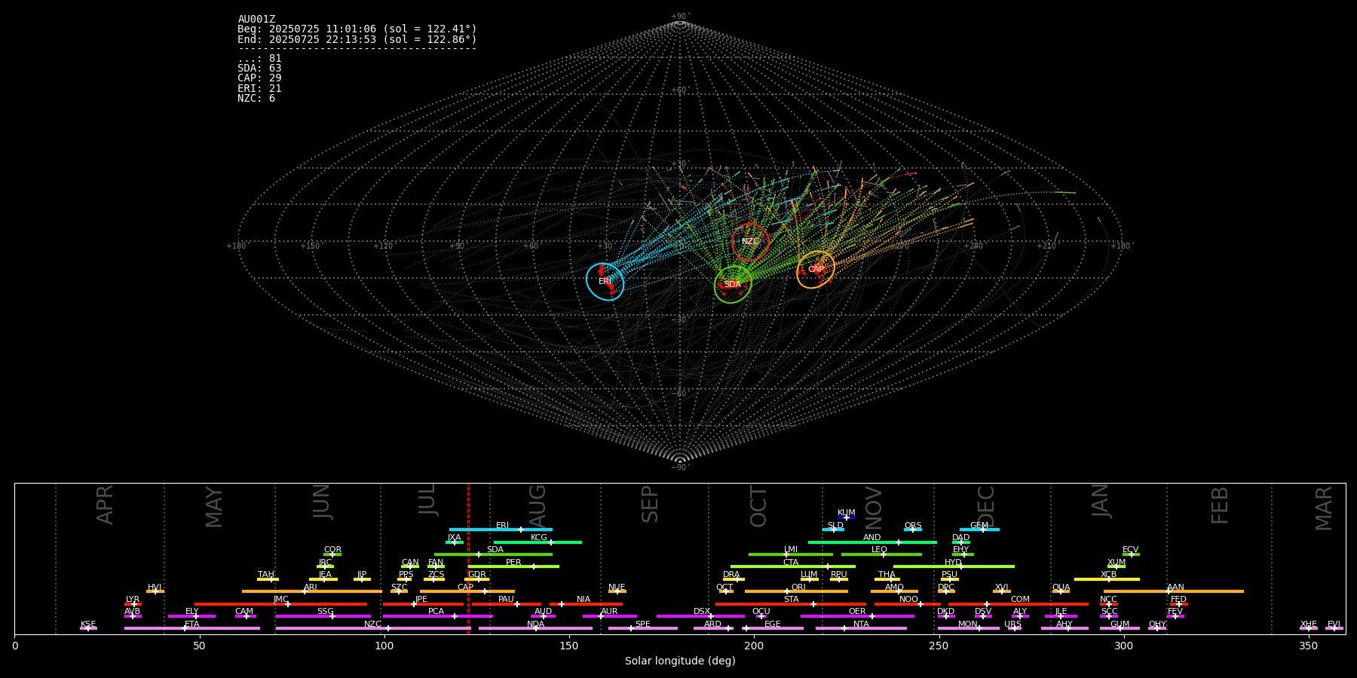Click the LYR shower label in timeline

click(x=133, y=600)
